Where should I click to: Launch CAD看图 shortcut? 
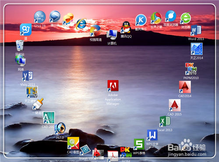pos(73,143)
